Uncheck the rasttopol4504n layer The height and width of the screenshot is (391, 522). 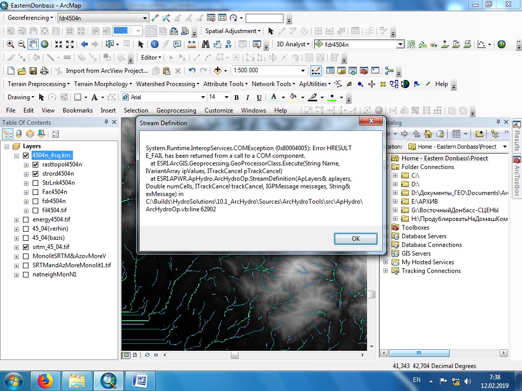coord(36,164)
